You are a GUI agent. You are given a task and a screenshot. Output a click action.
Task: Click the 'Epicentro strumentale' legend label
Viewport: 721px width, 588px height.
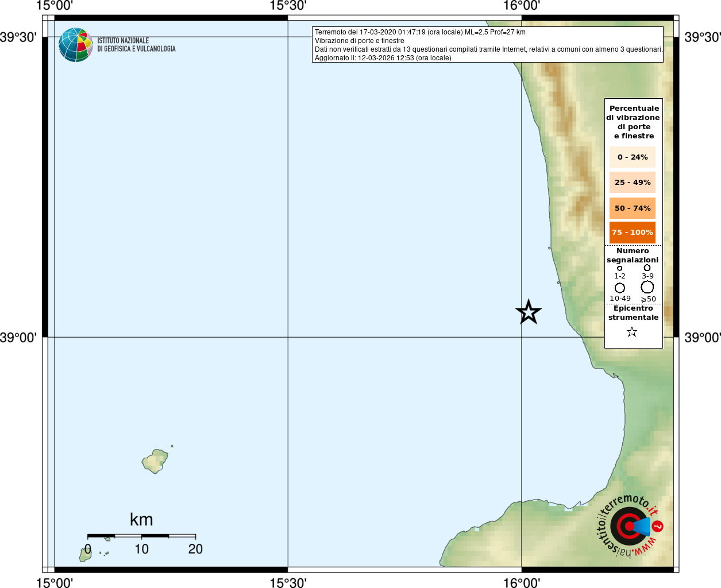(x=633, y=313)
